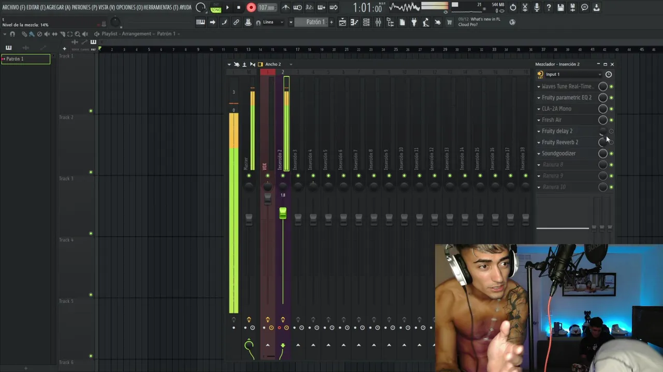Click the undo history circular arrow icon
The height and width of the screenshot is (372, 663).
513,7
